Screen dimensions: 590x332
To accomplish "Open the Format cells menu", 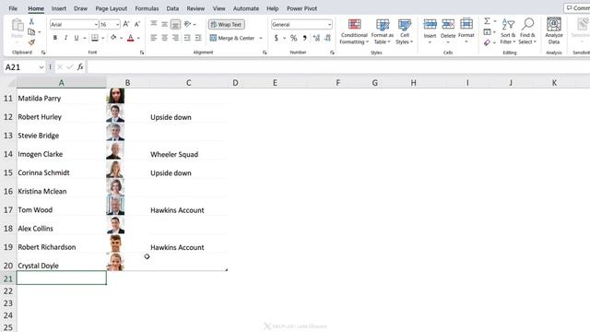I will click(466, 30).
